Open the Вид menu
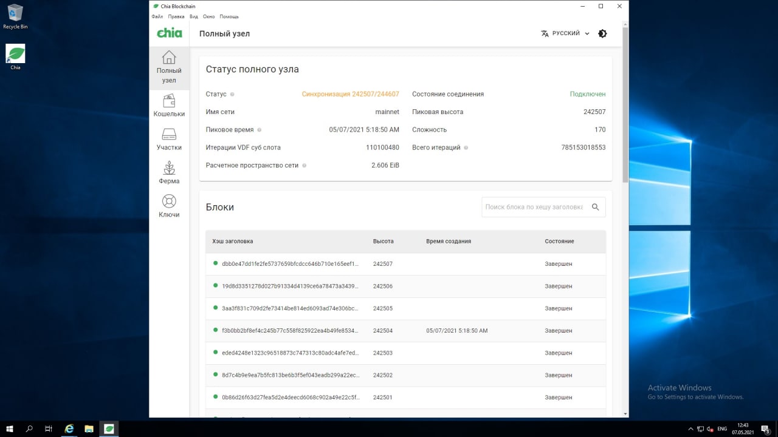 point(194,16)
